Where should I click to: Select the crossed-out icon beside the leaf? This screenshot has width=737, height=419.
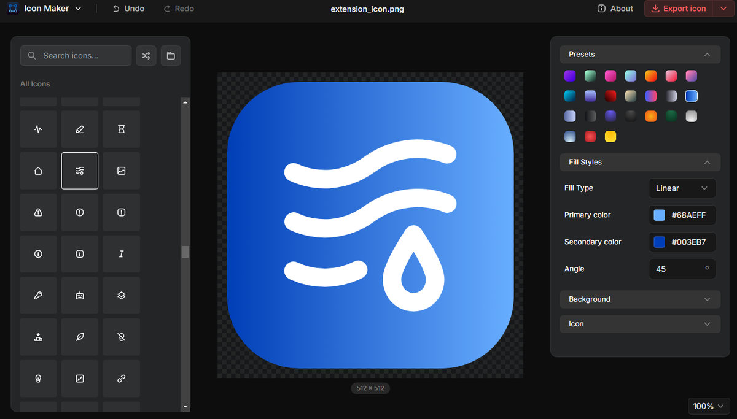(122, 337)
